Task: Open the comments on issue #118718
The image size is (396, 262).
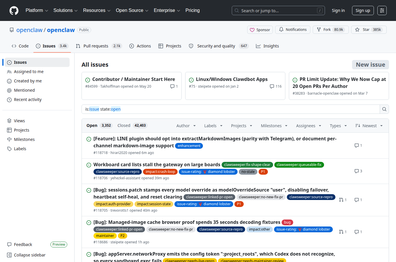Action: 358,146
